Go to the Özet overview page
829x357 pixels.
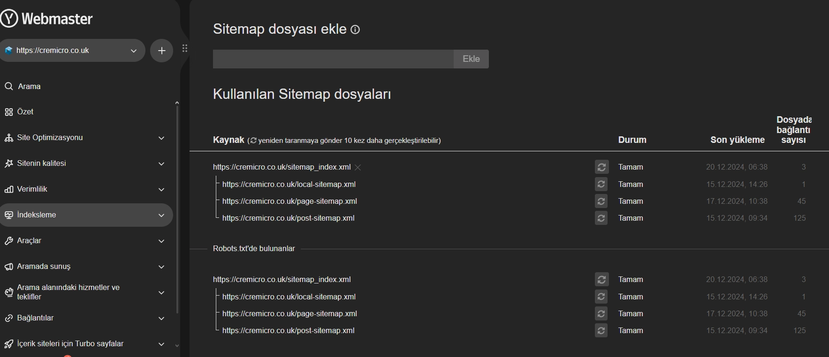coord(25,112)
